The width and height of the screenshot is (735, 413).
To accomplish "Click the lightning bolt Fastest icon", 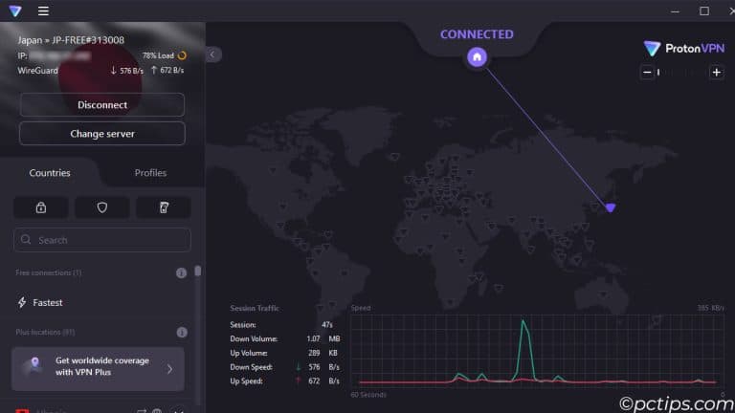I will pos(22,302).
